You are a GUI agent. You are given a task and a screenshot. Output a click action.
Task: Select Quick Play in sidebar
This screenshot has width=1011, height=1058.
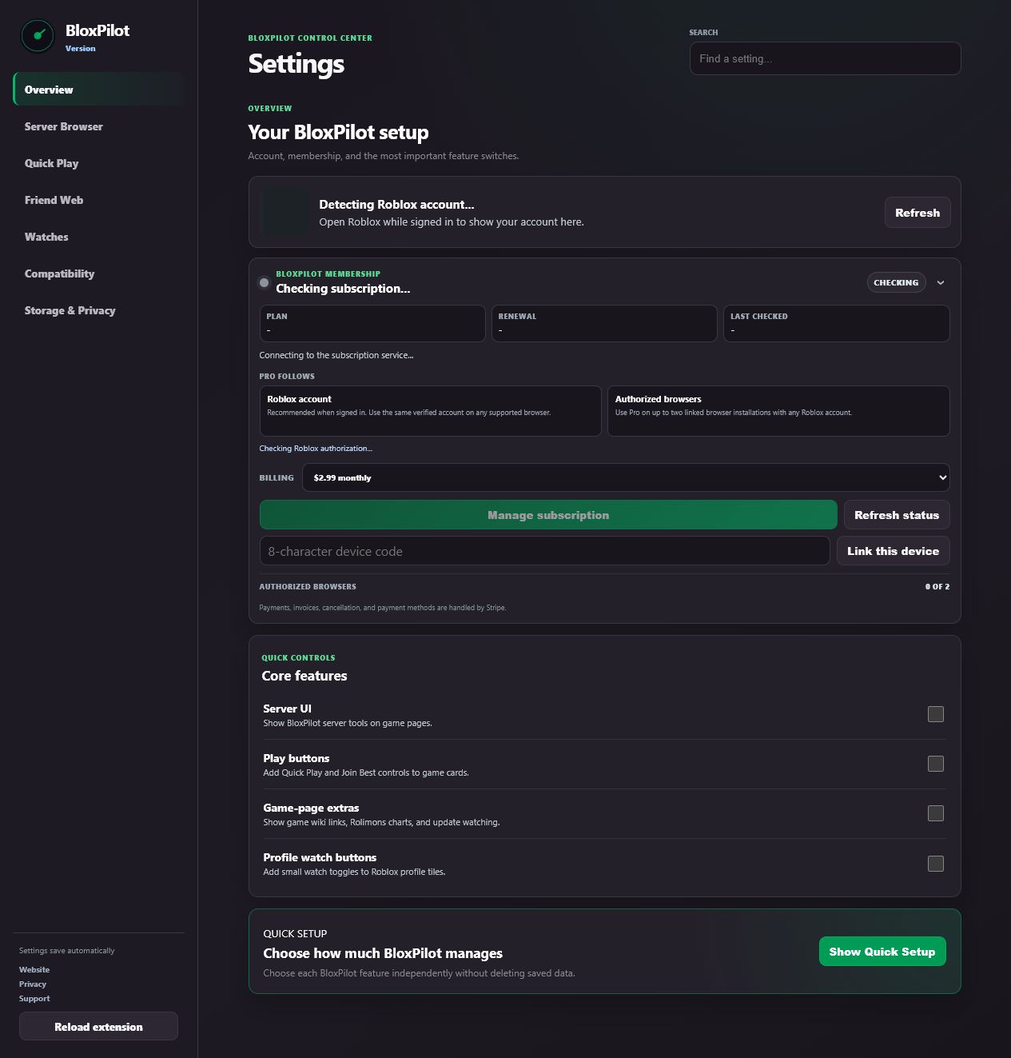[98, 163]
